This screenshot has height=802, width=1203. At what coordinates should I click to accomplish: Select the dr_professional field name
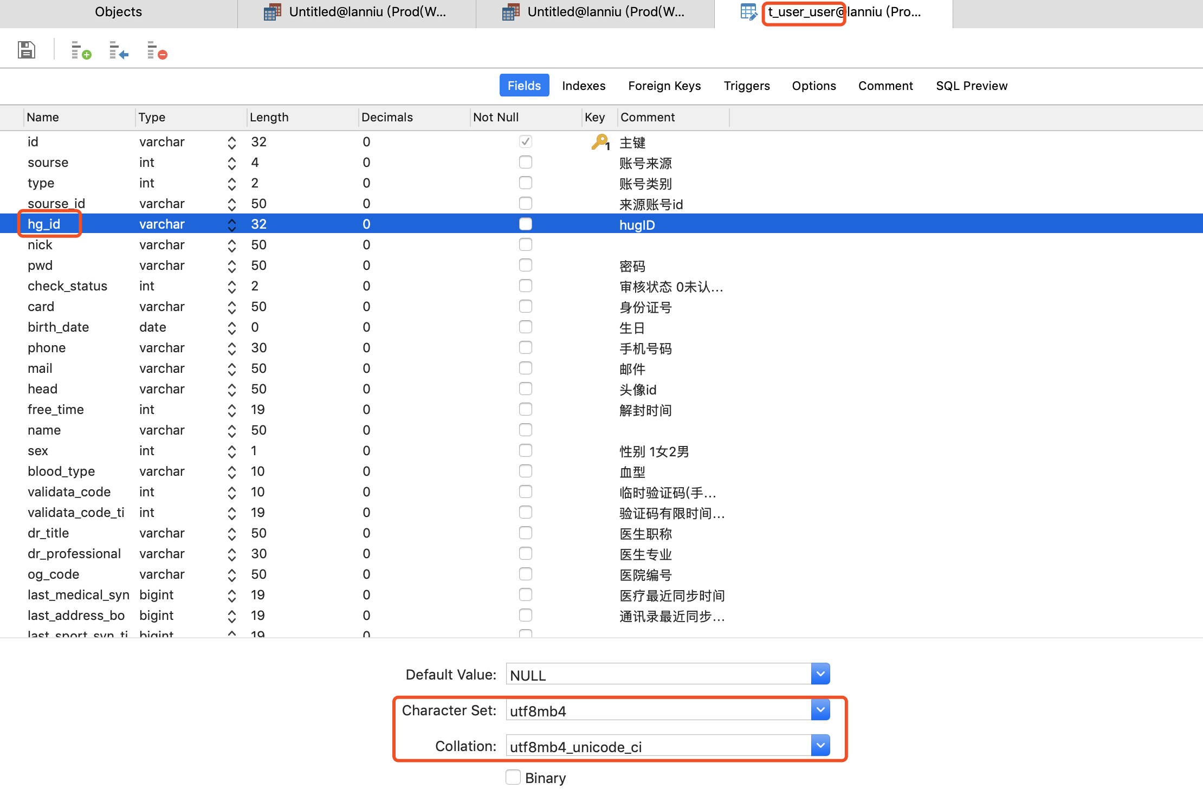74,554
